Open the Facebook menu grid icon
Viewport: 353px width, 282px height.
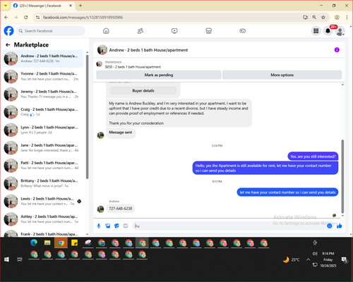point(316,31)
